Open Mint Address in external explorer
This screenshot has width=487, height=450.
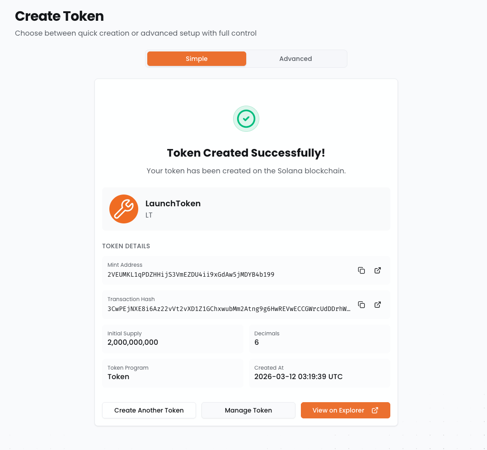378,270
